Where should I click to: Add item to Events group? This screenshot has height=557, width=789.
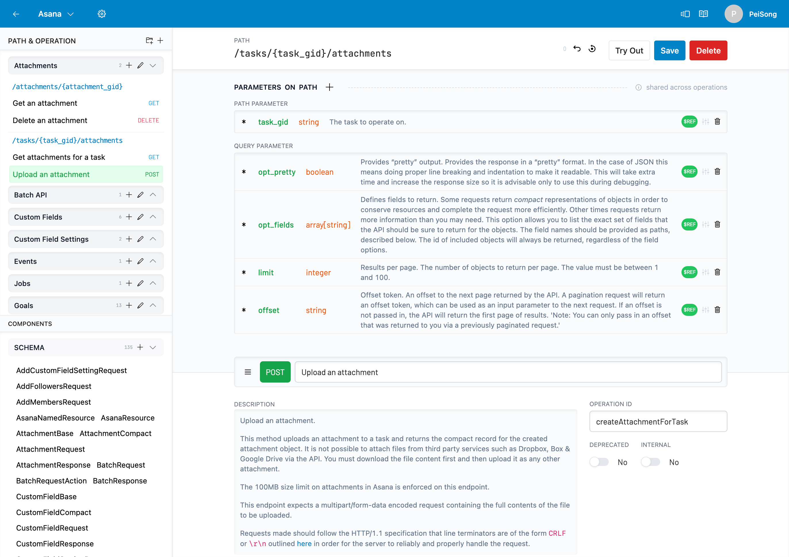tap(129, 261)
